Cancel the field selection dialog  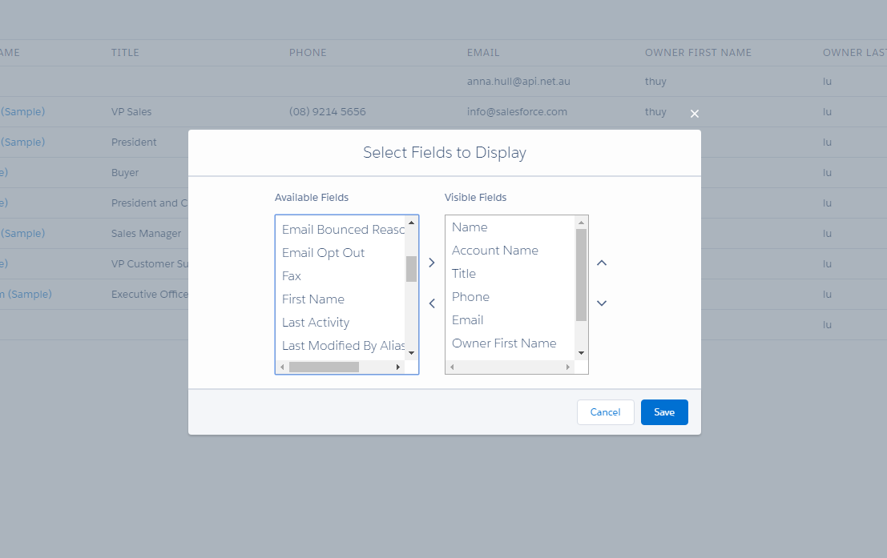[x=605, y=412]
